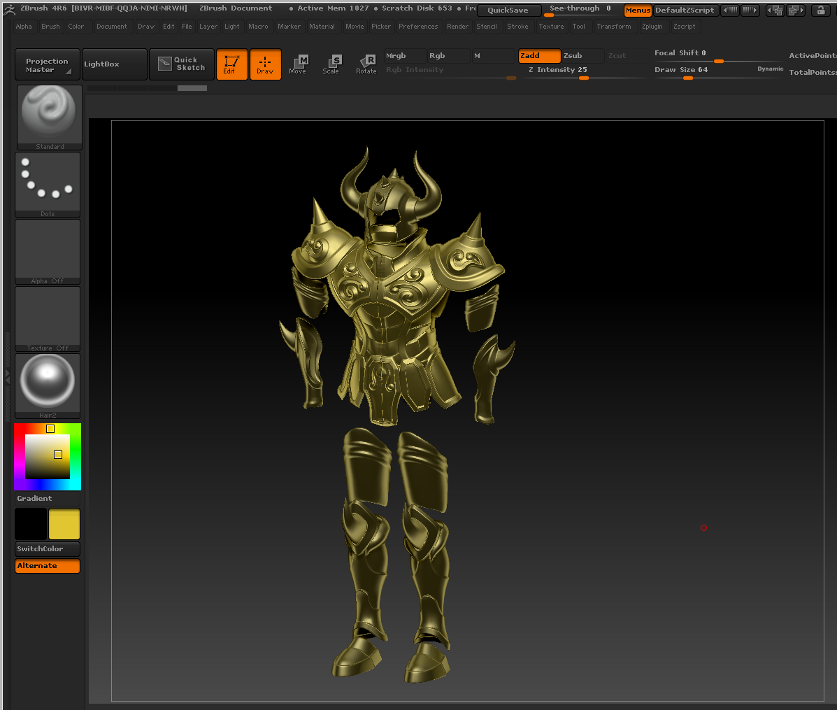The image size is (837, 710).
Task: Enable Zadd sculpting mode
Action: 539,55
